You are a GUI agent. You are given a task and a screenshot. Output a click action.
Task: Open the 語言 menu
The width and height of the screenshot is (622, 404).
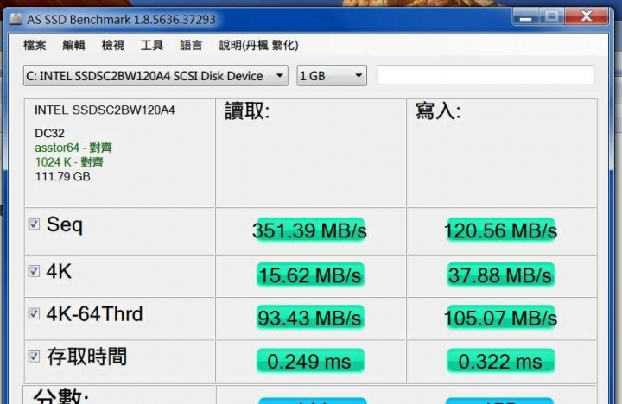191,45
